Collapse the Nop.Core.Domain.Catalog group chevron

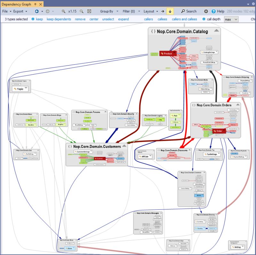coord(216,31)
